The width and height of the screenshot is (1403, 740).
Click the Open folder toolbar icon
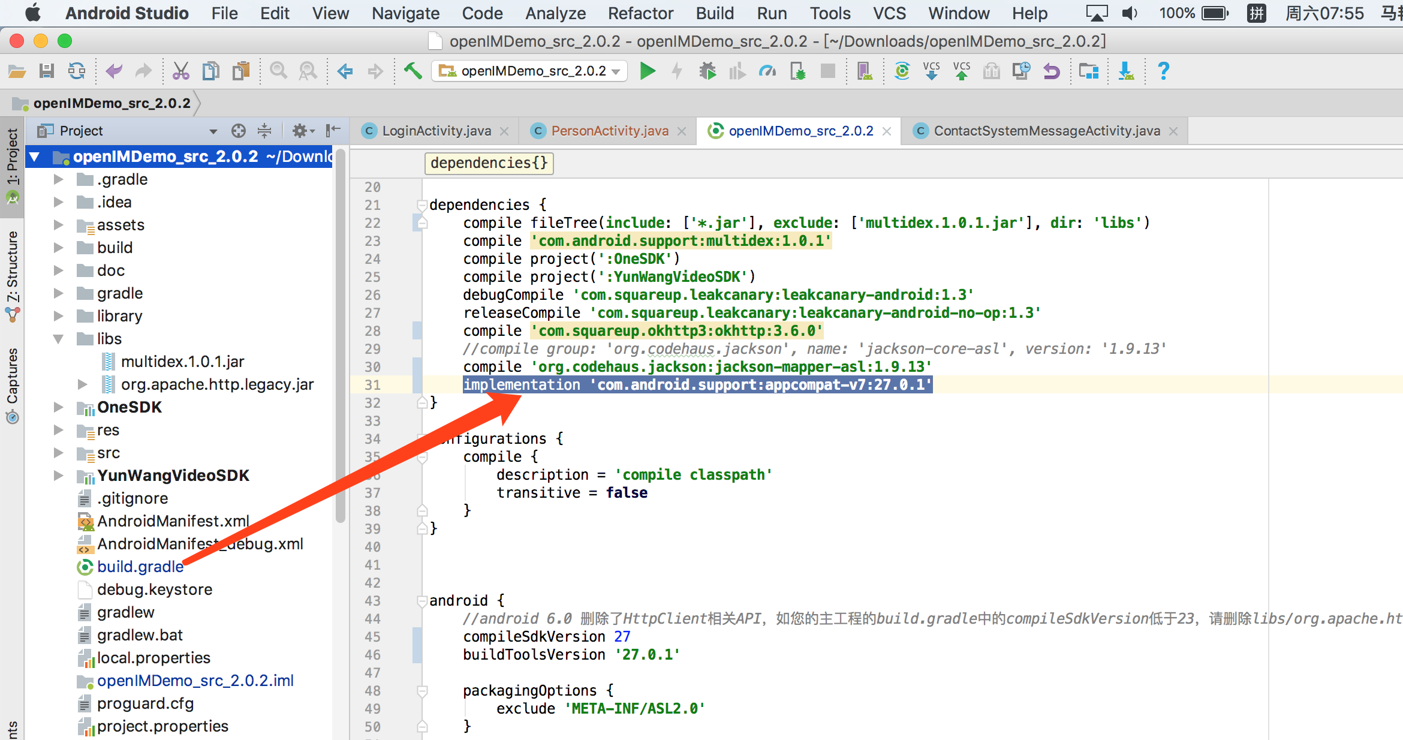pos(17,71)
